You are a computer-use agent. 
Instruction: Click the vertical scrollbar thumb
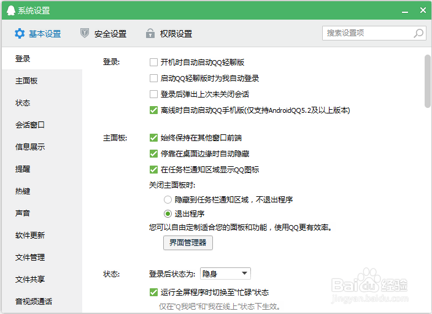(x=427, y=81)
